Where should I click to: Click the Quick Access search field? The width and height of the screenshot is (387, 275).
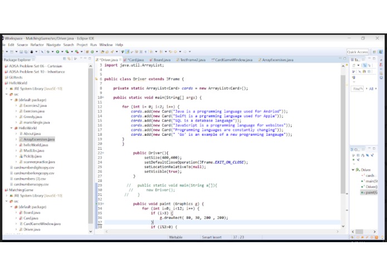(357, 52)
